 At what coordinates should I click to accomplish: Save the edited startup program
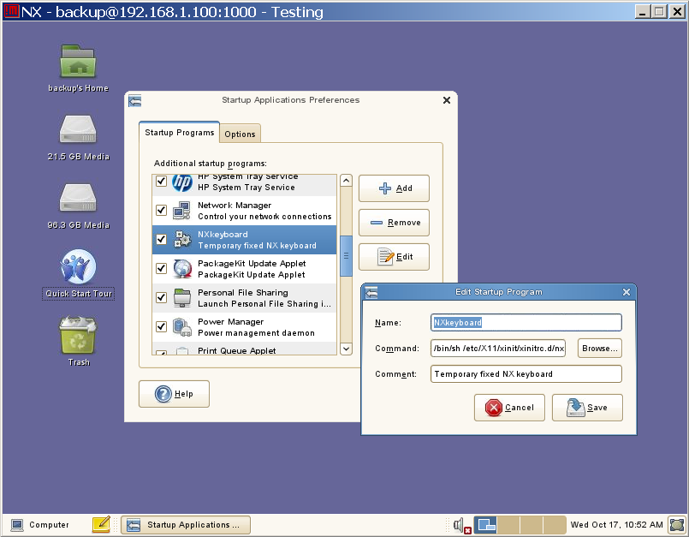click(587, 408)
